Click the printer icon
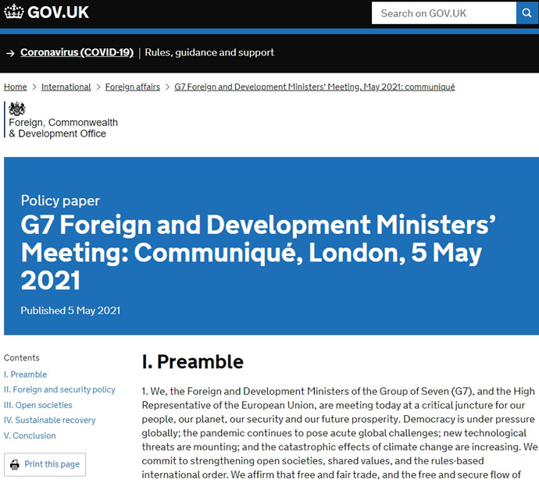The width and height of the screenshot is (539, 483). [x=15, y=465]
